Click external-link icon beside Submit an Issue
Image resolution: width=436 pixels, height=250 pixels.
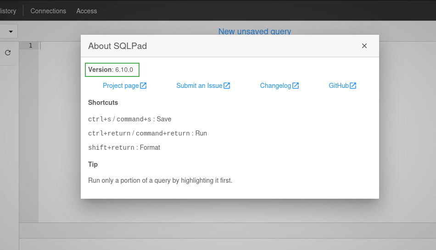(227, 86)
